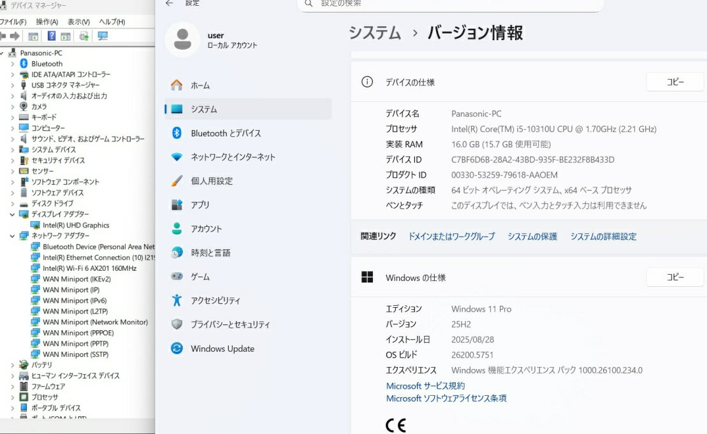Viewport: 707px width, 434px height.
Task: Click the forward arrow in Device Manager toolbar
Action: coord(15,36)
